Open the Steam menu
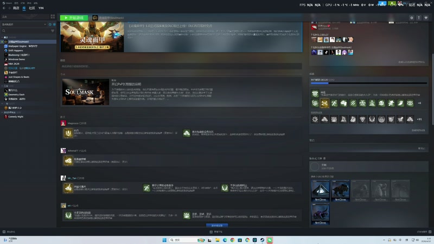 7,3
